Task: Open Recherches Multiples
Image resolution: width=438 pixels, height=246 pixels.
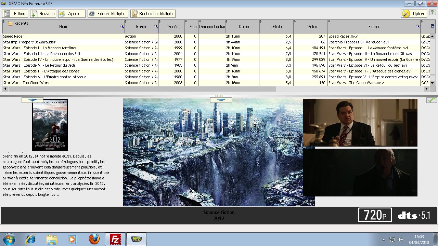Action: tap(153, 14)
